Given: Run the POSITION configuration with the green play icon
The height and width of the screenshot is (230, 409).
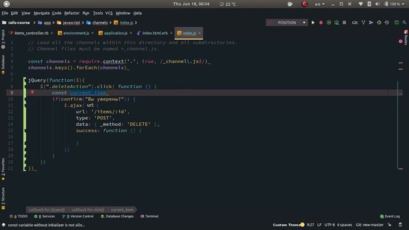Looking at the screenshot, I should (x=313, y=23).
